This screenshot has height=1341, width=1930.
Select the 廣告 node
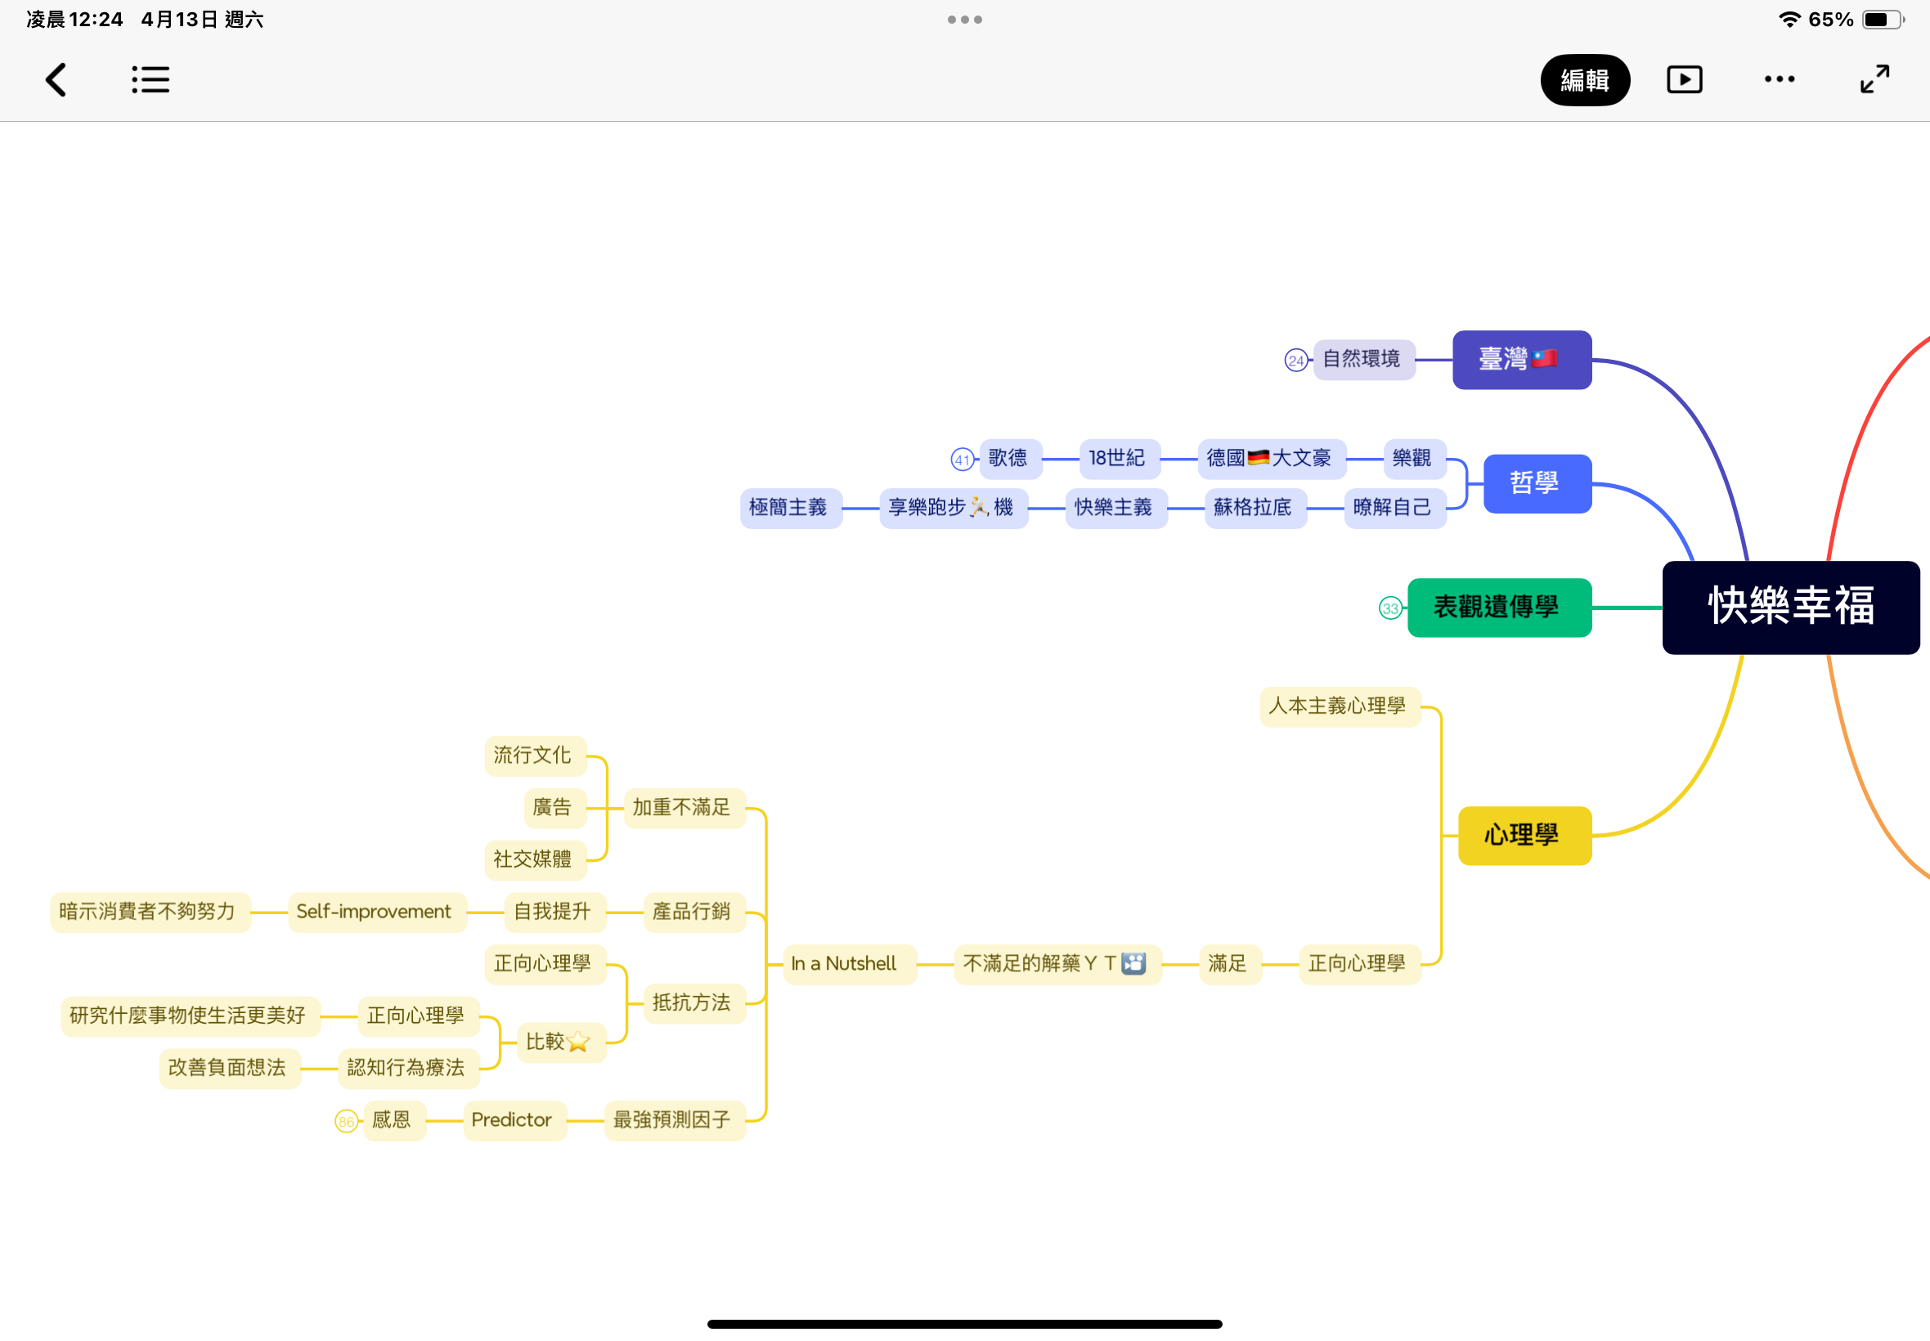(x=554, y=809)
